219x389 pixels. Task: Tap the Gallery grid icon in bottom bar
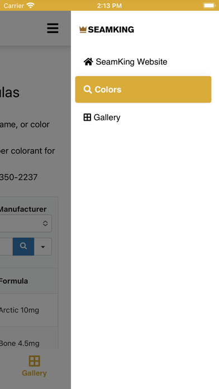pyautogui.click(x=34, y=361)
